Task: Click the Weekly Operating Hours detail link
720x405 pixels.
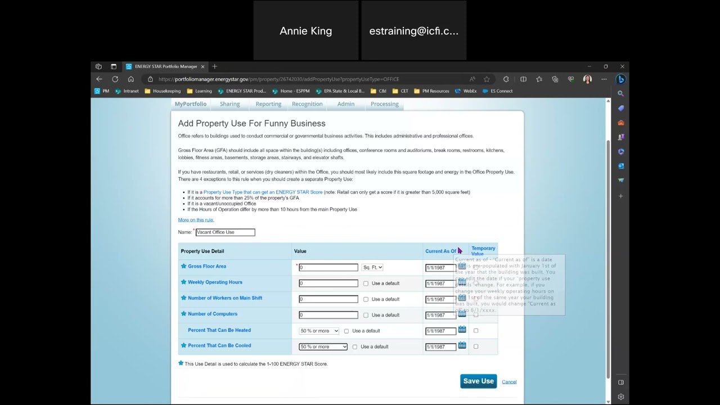Action: point(215,282)
